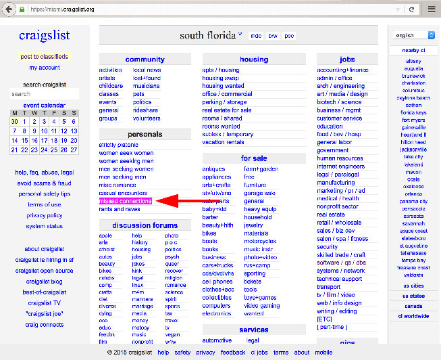Open rants and raves link
This screenshot has width=441, height=360.
pos(120,209)
